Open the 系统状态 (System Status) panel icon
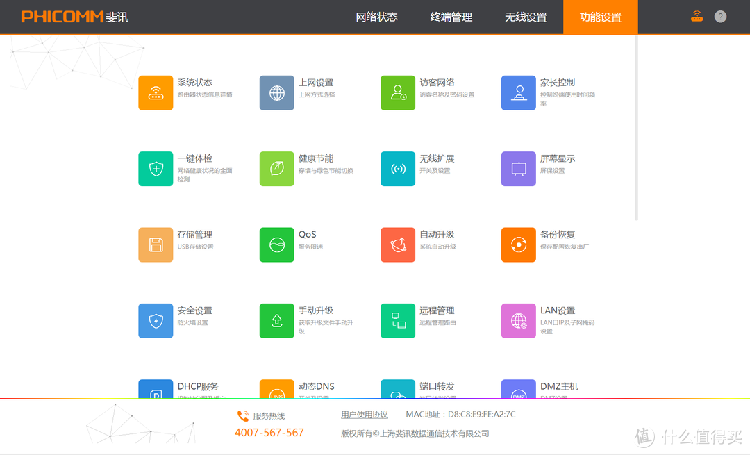 156,92
